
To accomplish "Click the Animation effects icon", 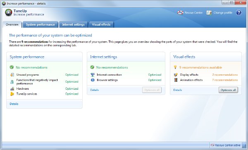I will tap(176, 80).
